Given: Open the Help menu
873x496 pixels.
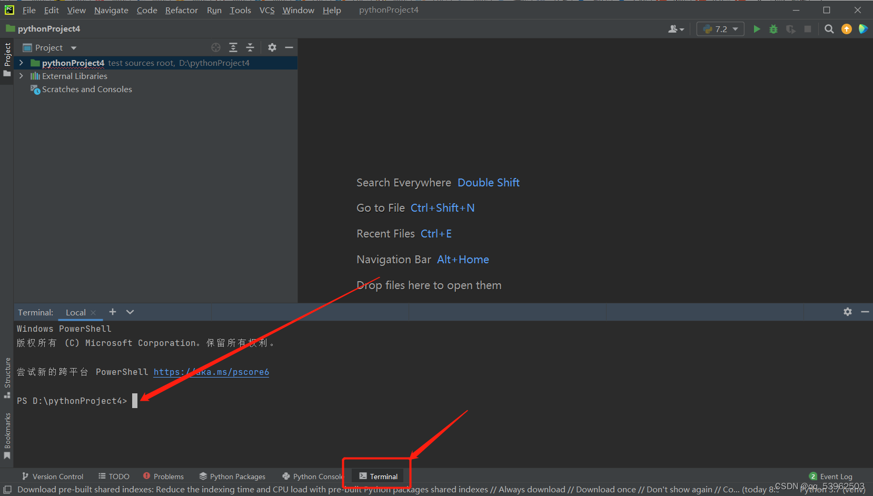Looking at the screenshot, I should 332,10.
